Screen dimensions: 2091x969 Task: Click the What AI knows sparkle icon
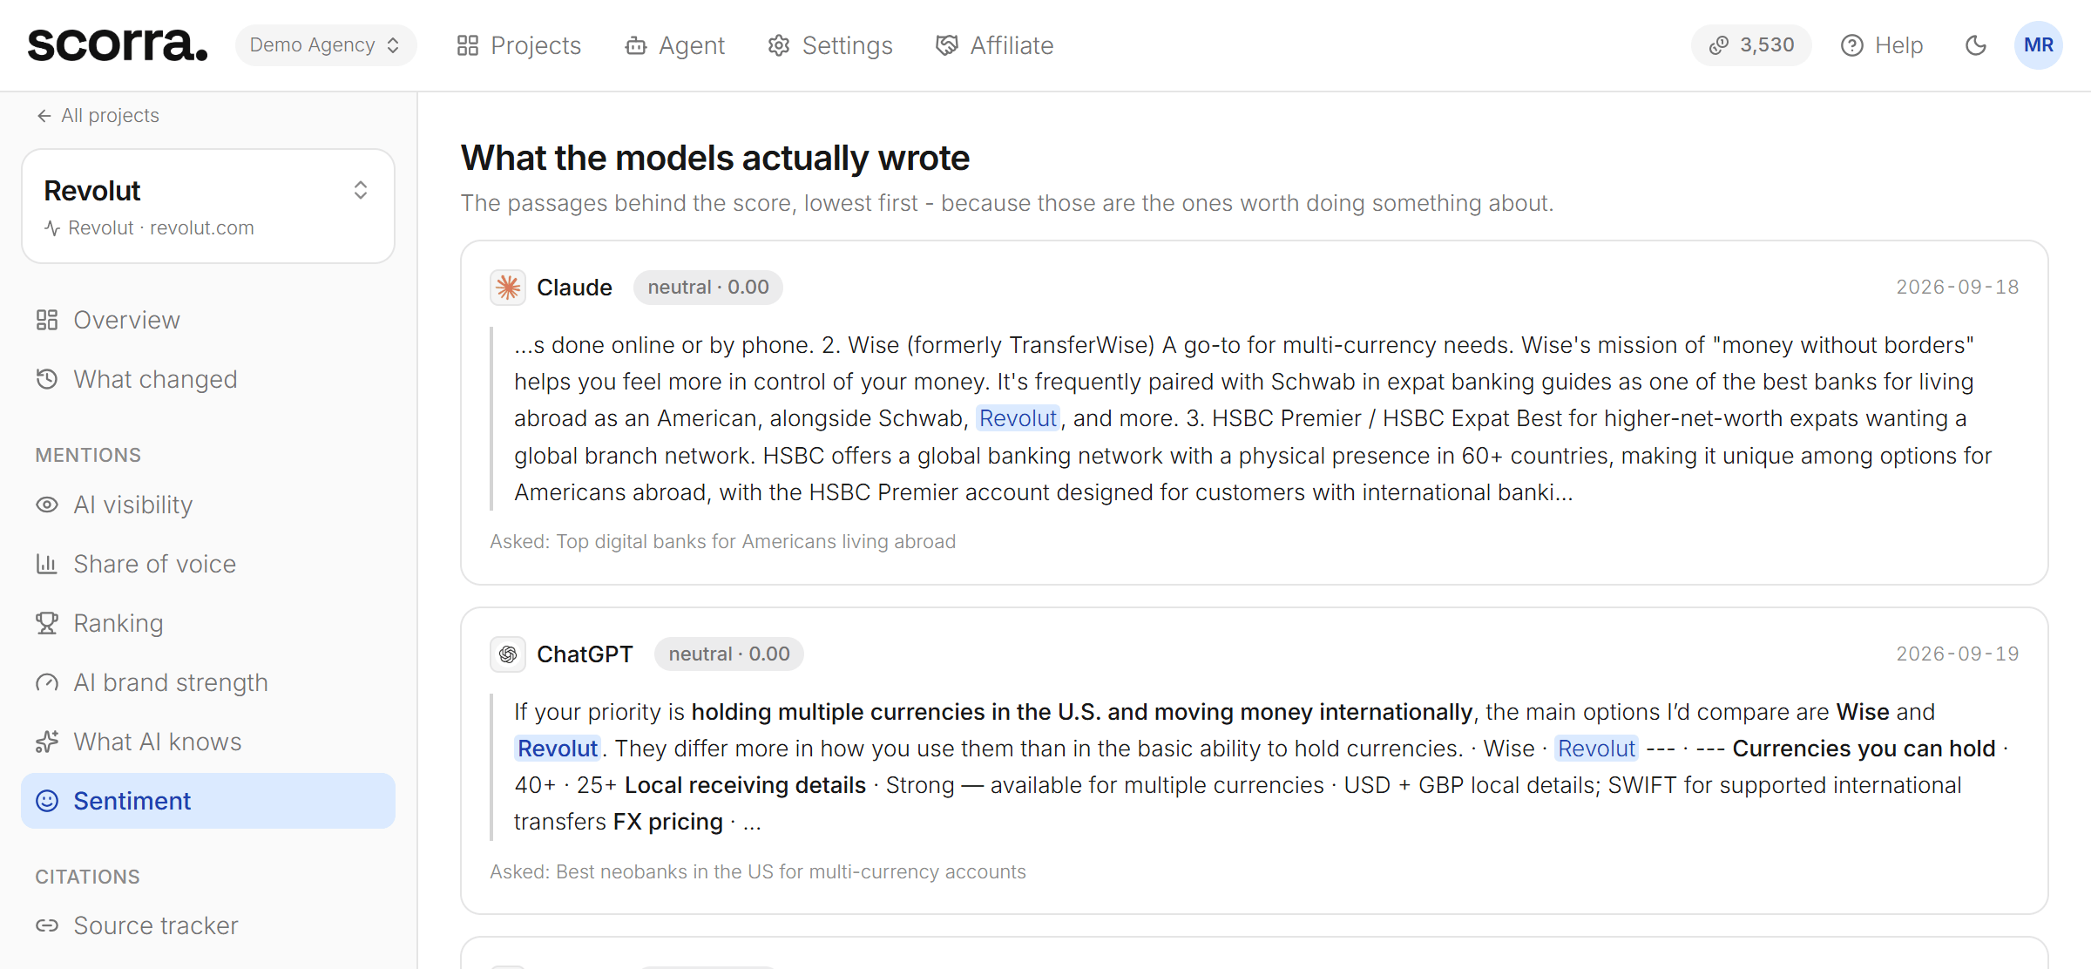(x=47, y=742)
